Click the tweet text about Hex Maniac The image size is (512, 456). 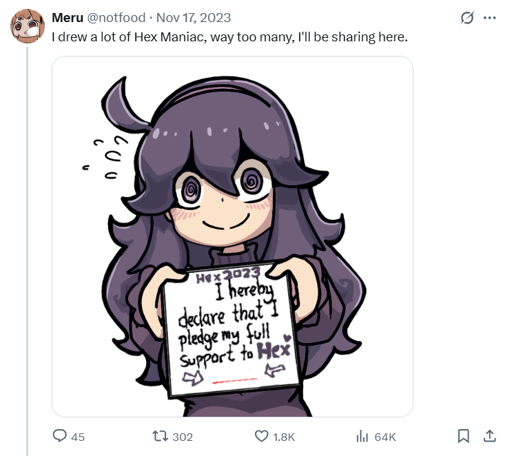(x=230, y=36)
